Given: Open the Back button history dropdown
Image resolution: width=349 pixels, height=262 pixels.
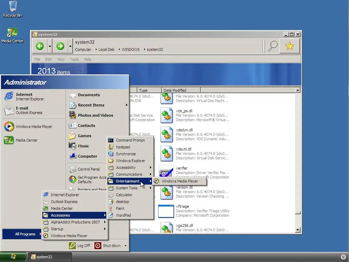Looking at the screenshot, I should [50, 46].
